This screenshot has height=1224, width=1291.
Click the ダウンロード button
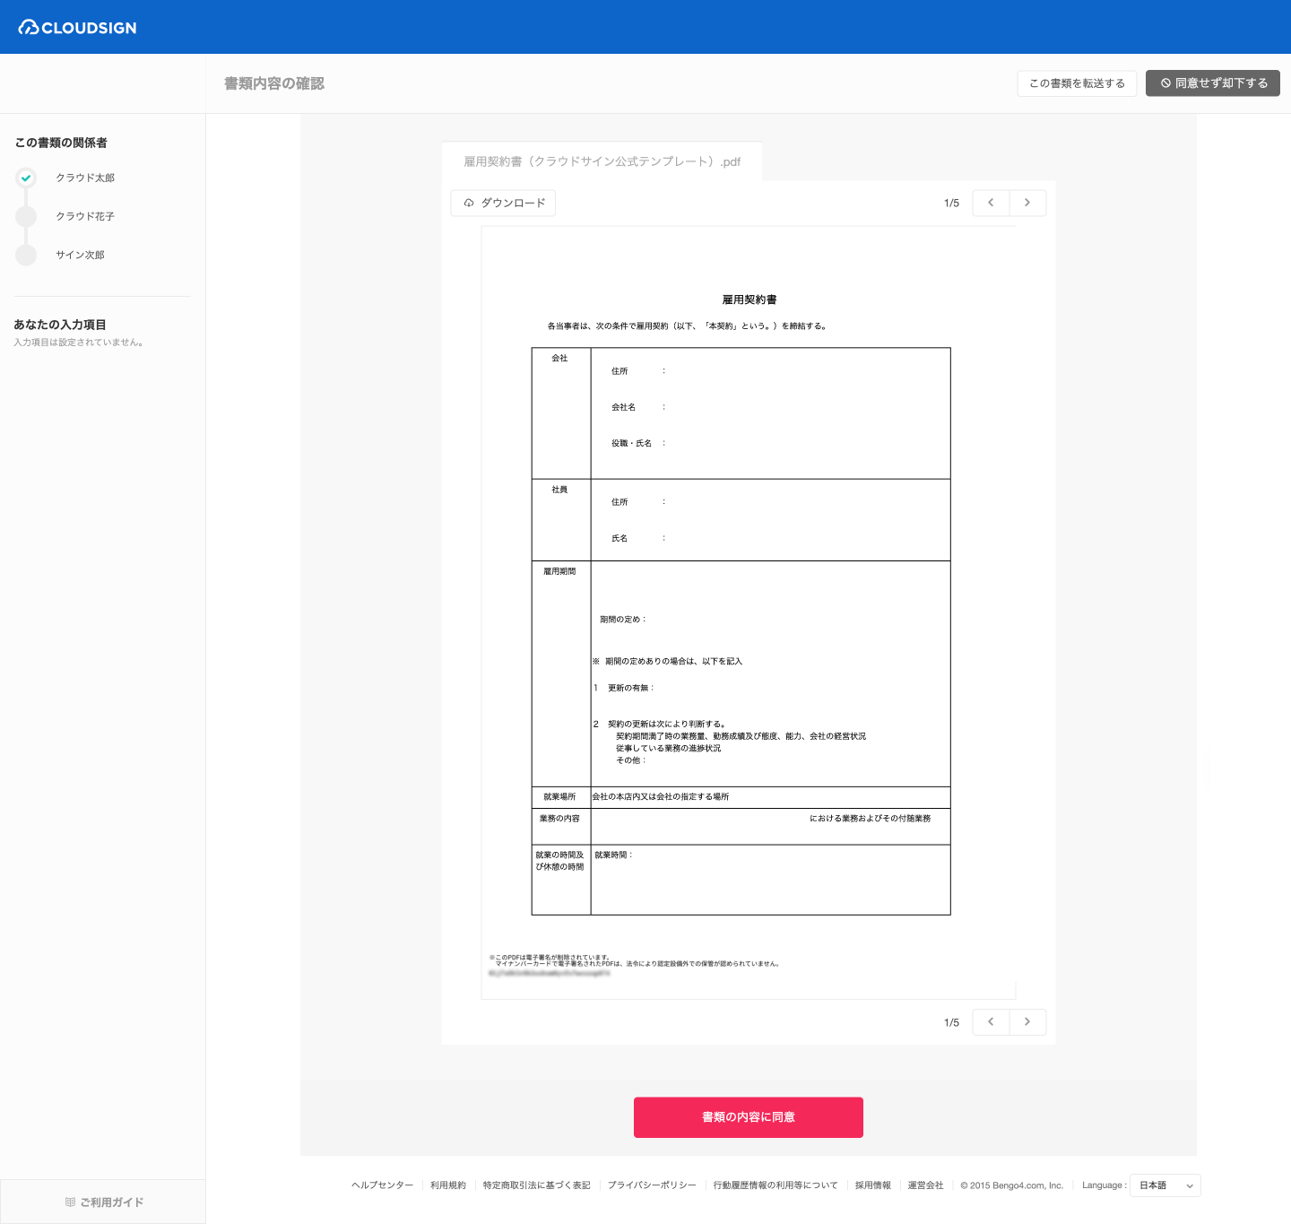pyautogui.click(x=503, y=203)
